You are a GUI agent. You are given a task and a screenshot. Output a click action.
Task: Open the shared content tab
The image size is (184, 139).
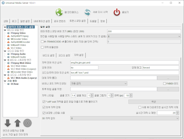pos(60,21)
